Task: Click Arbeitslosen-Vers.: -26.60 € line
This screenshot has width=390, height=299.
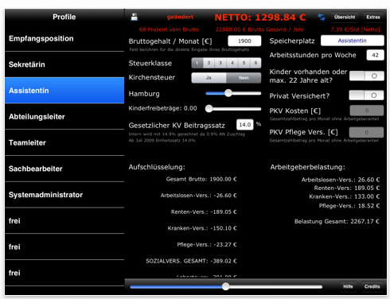Action: [x=198, y=196]
